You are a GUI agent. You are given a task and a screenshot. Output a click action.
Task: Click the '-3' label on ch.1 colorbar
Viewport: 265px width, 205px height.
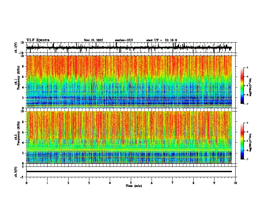[247, 67]
